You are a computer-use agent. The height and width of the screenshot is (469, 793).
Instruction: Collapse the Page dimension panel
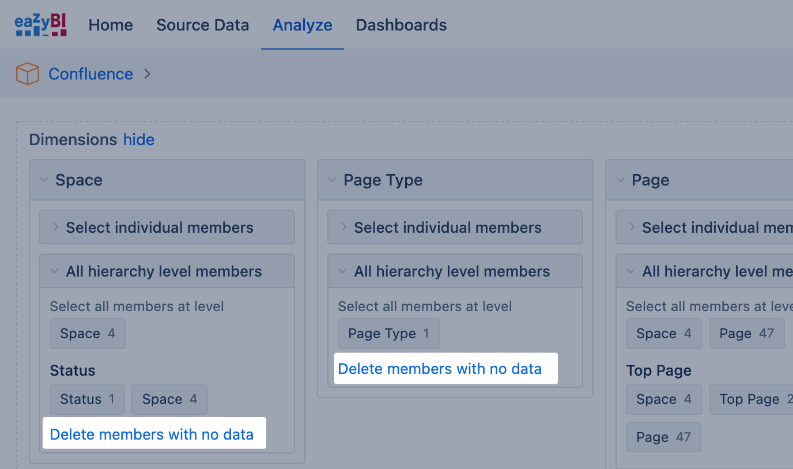(620, 180)
